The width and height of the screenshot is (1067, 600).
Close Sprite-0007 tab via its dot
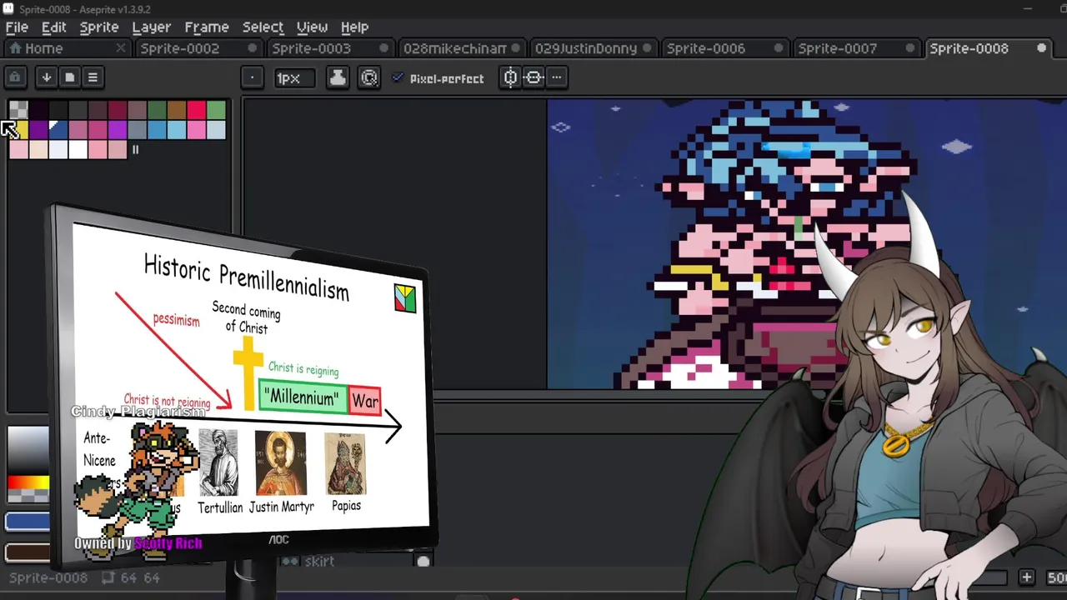tap(910, 48)
